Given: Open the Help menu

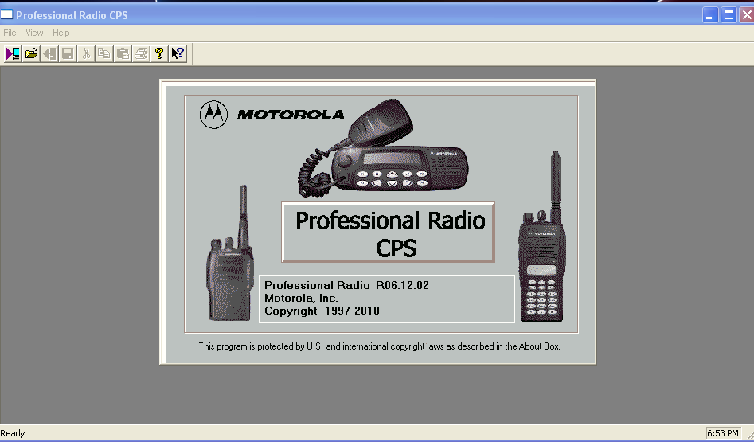Looking at the screenshot, I should pyautogui.click(x=61, y=33).
